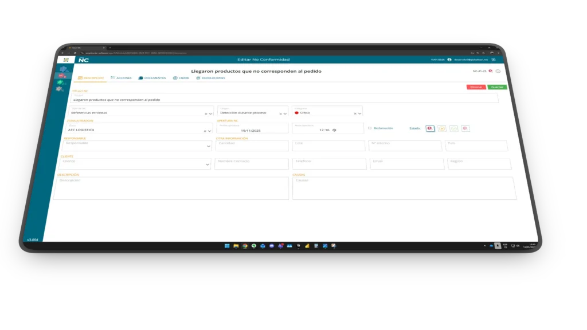This screenshot has width=587, height=330.
Task: Open the Devoluciones tab
Action: click(210, 78)
